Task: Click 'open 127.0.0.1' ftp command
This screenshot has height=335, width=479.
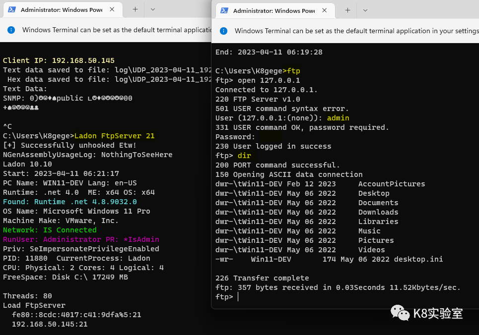Action: [269, 81]
